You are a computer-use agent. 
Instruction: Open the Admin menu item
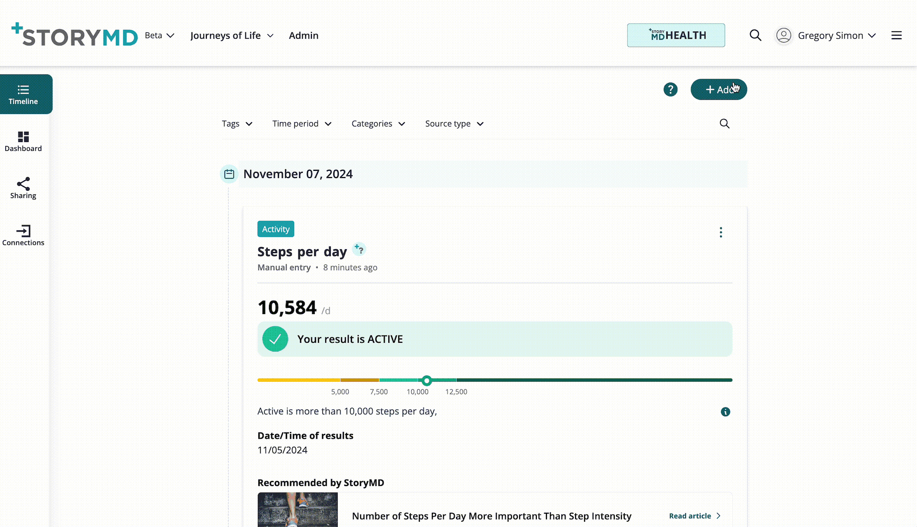(x=303, y=36)
